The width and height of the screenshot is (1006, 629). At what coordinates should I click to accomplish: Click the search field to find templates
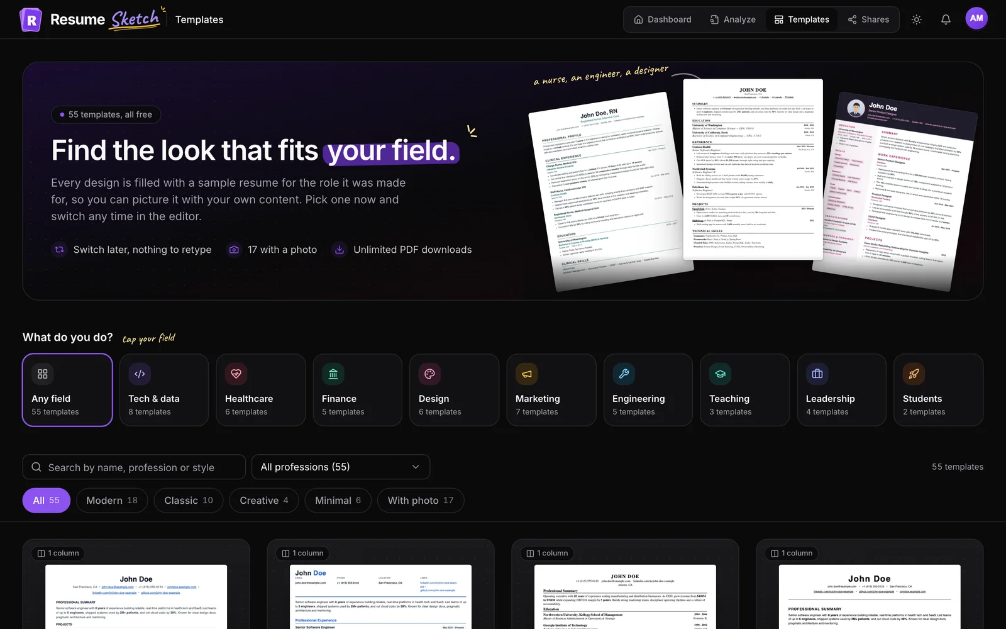134,467
